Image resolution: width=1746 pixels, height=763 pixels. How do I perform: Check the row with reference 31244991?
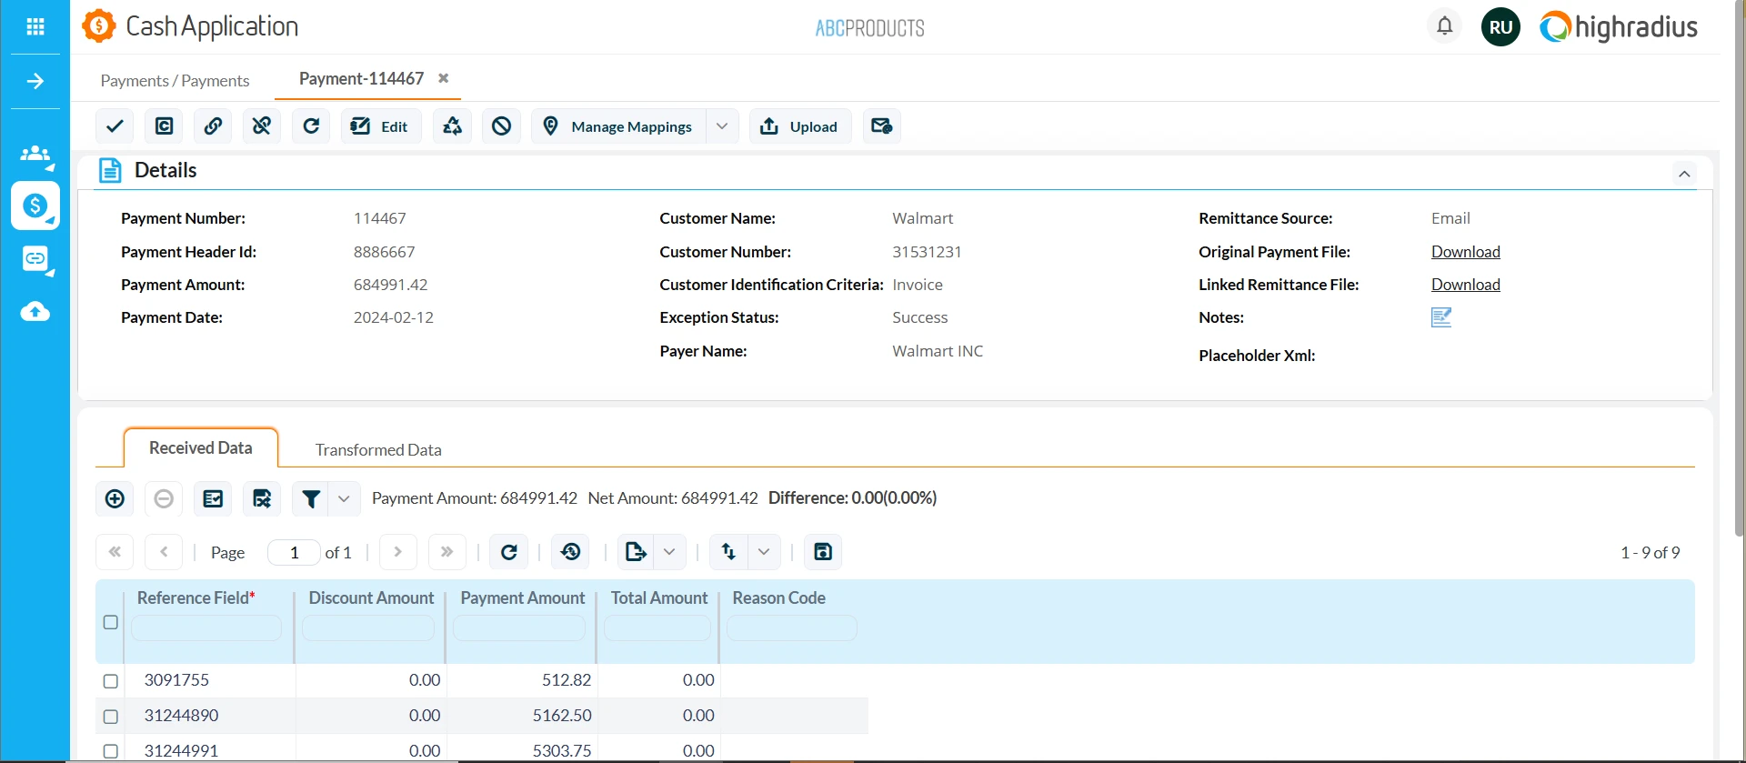click(111, 751)
